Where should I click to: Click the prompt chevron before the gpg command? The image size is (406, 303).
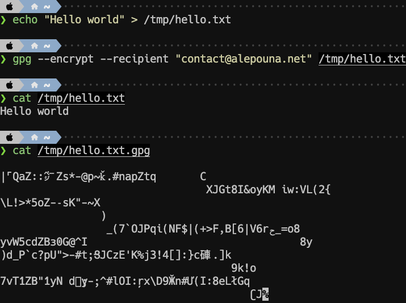(3, 59)
